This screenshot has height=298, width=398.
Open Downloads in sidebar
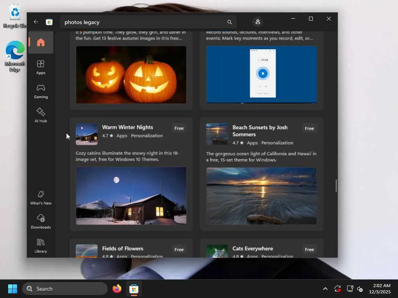(41, 222)
